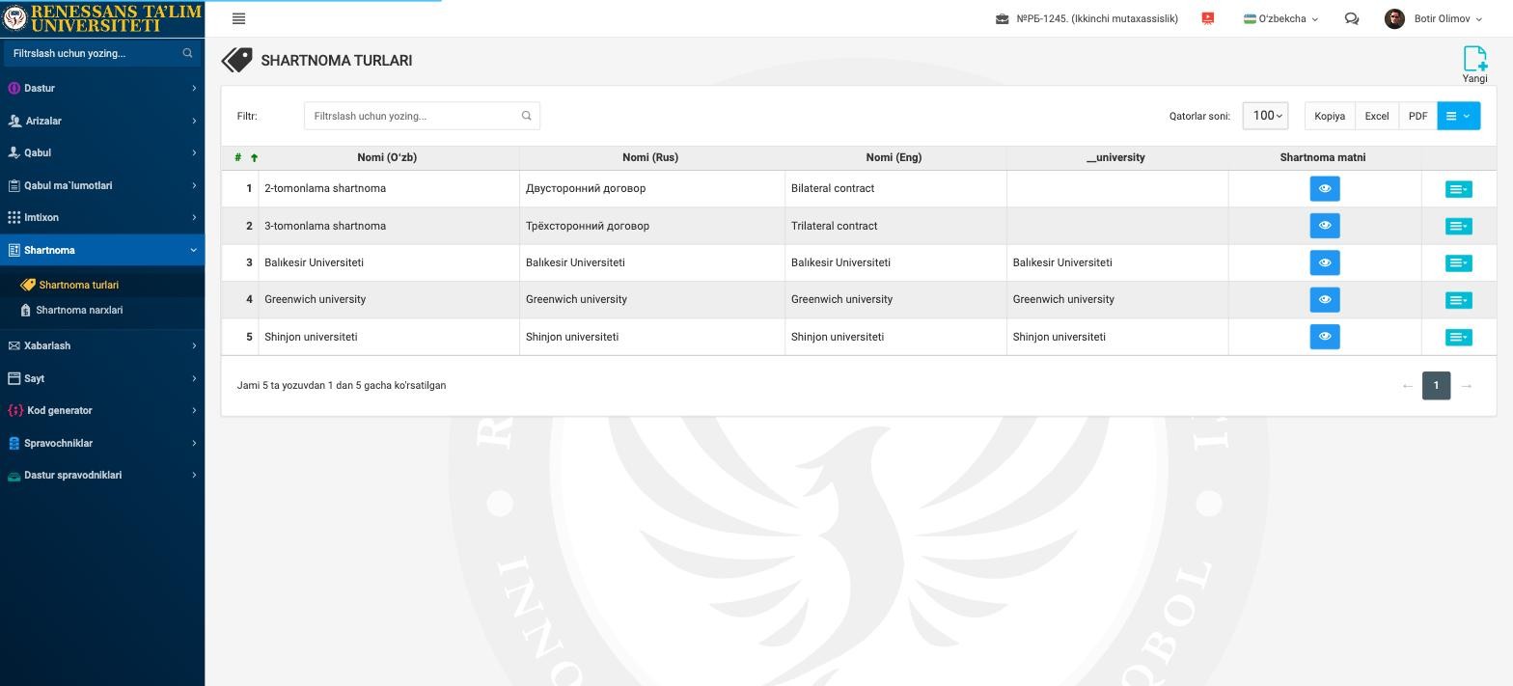View contract text for 2-tomonlama shartnoma
The height and width of the screenshot is (686, 1513).
coord(1324,188)
